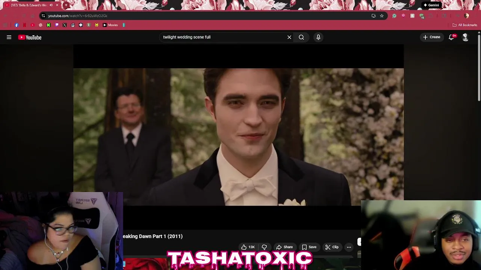This screenshot has width=481, height=270.
Task: Open the extension with the 15 badge
Action: pyautogui.click(x=422, y=16)
